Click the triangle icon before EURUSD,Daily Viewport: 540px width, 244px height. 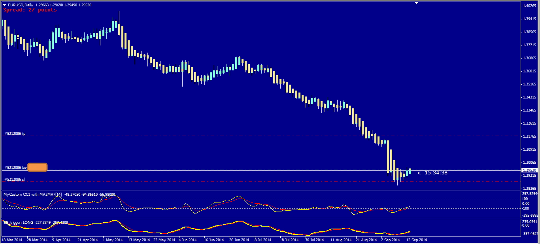5,5
